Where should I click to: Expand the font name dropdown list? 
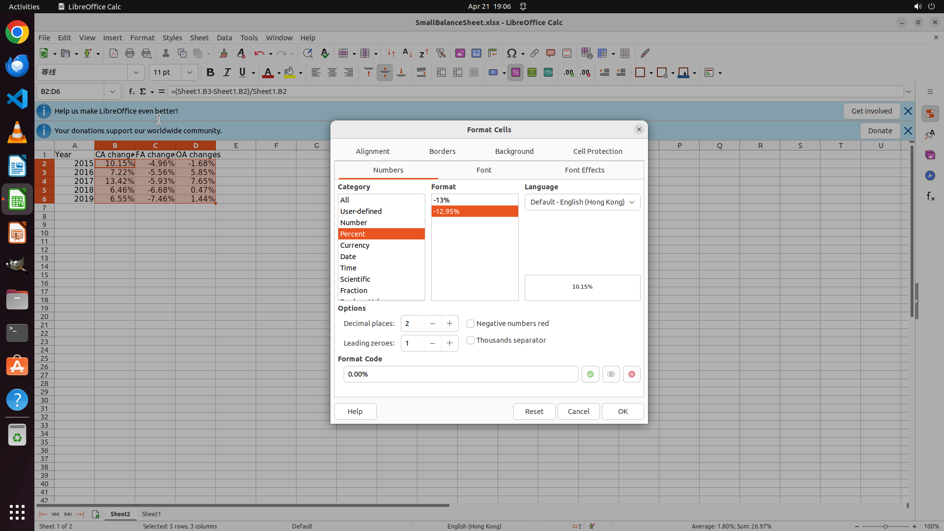click(136, 72)
